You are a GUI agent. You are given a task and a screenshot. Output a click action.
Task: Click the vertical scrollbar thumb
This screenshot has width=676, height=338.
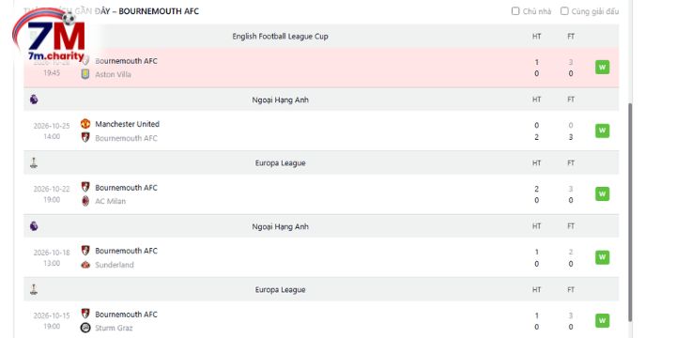click(x=630, y=212)
